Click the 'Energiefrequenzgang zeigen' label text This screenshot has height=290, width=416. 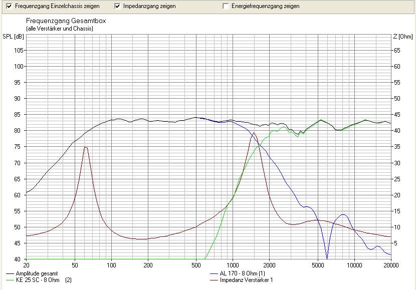[265, 6]
